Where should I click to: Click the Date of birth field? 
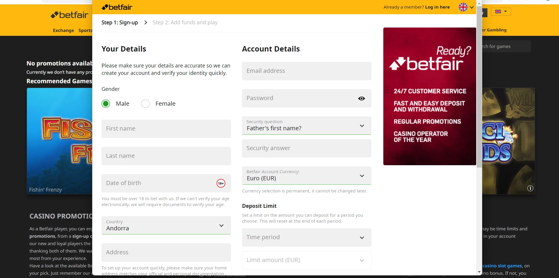[166, 183]
